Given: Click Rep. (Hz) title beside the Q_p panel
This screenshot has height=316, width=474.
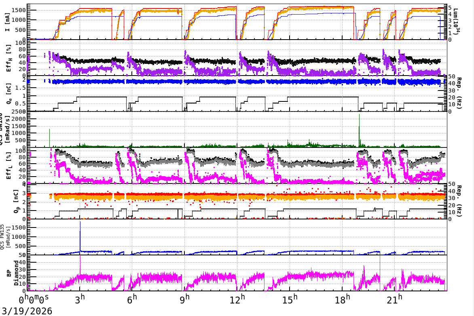Looking at the screenshot, I should pos(459,201).
